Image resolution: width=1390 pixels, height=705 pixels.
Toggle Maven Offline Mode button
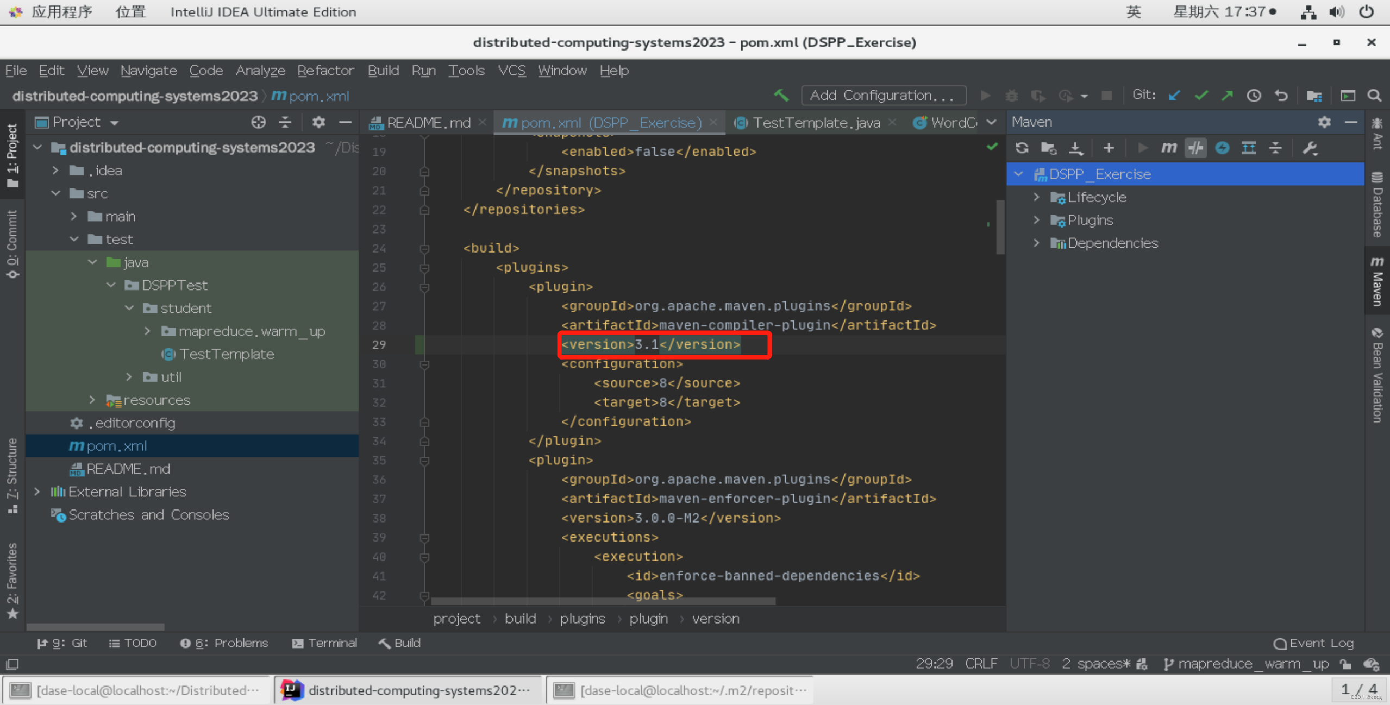(x=1195, y=148)
